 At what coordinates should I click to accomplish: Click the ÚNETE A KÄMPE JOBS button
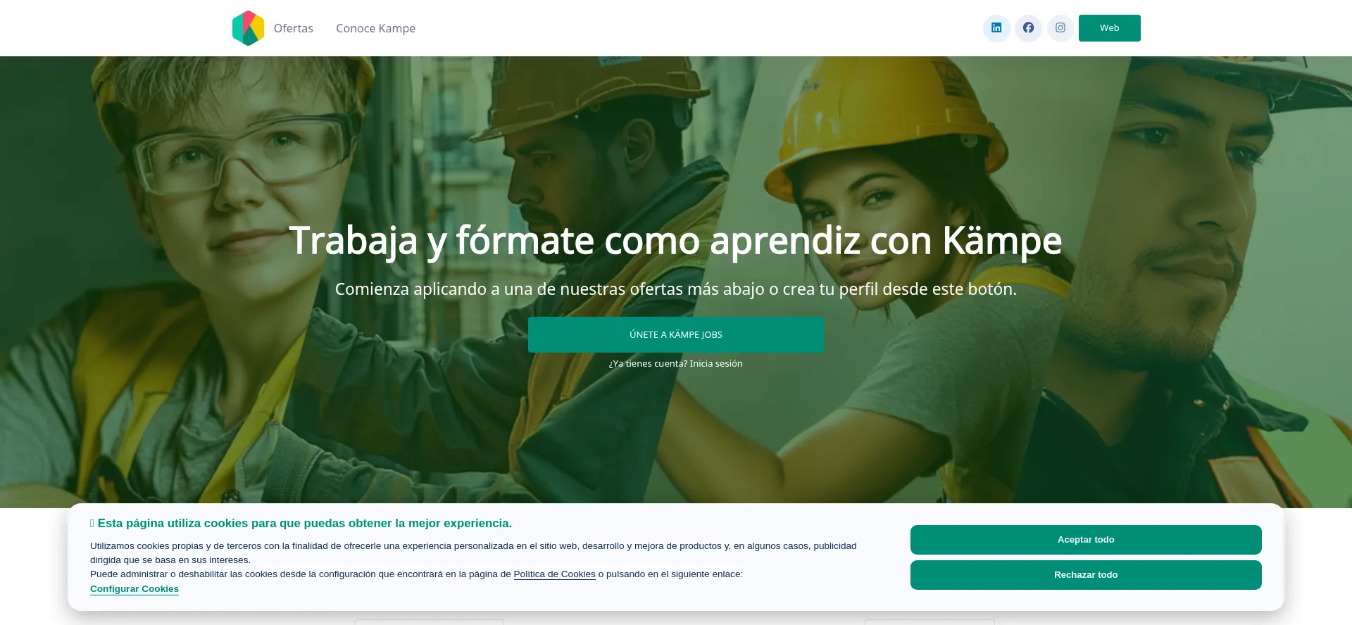click(676, 334)
